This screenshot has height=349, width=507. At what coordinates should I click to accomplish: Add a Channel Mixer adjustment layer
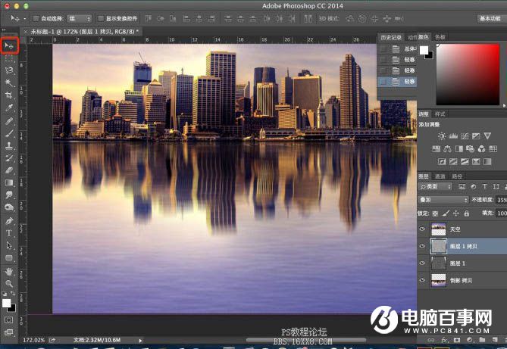point(481,148)
